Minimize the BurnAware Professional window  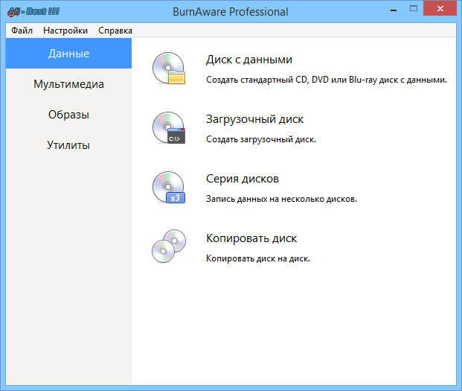click(x=394, y=10)
